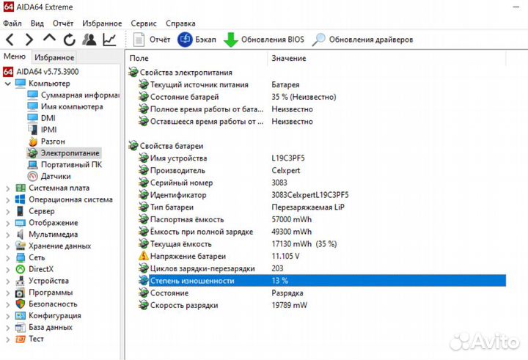Select Суммарная информация in the tree

click(73, 95)
